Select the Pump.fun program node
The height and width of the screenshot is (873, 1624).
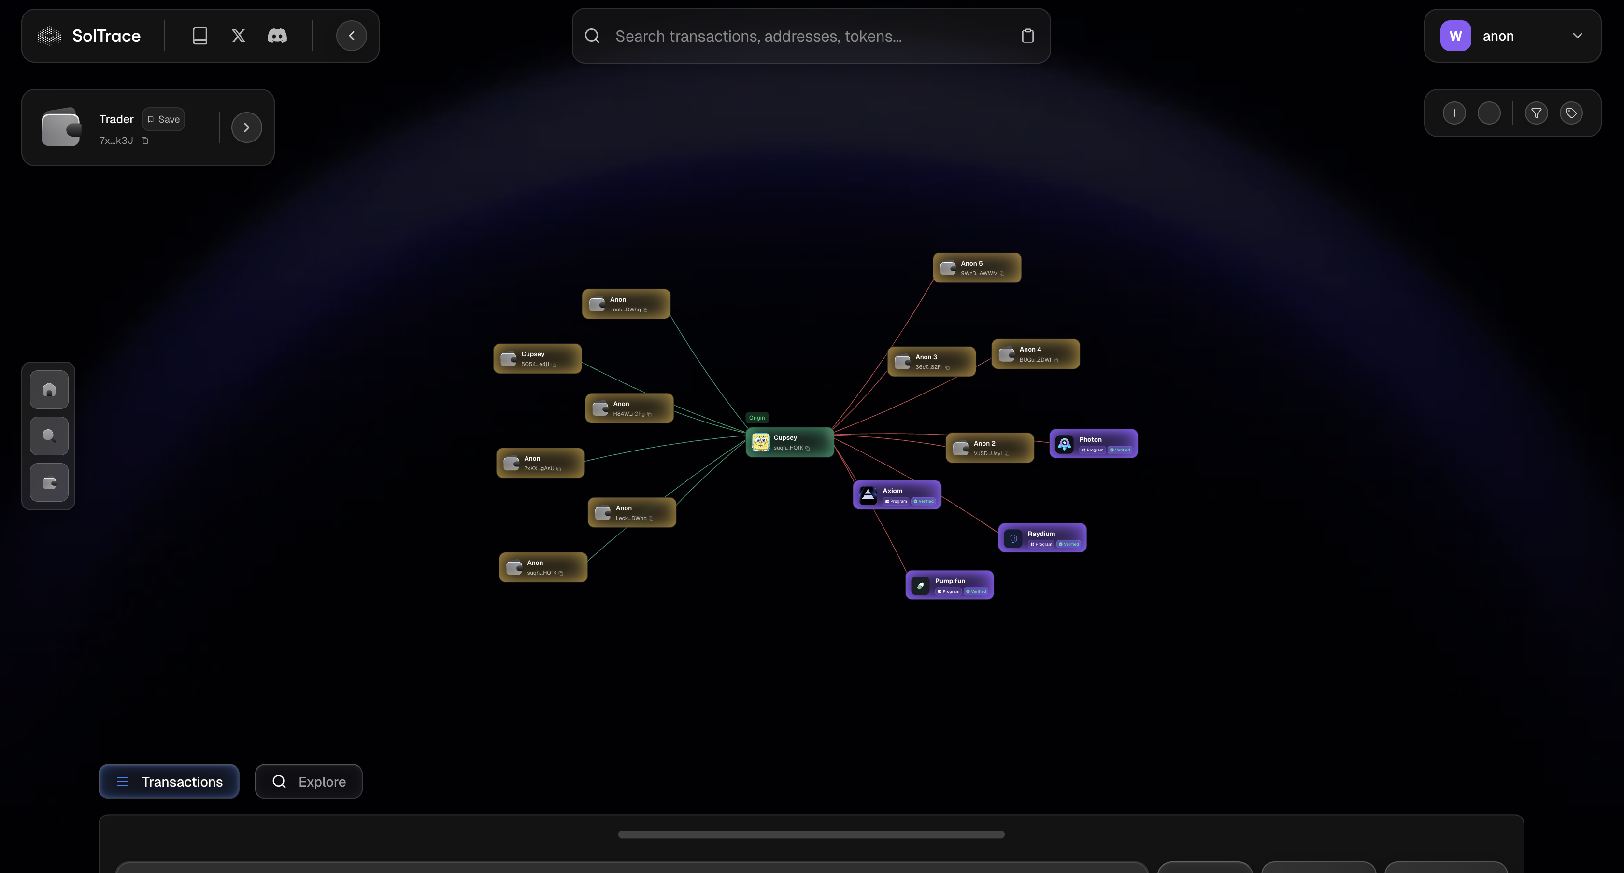pos(950,584)
